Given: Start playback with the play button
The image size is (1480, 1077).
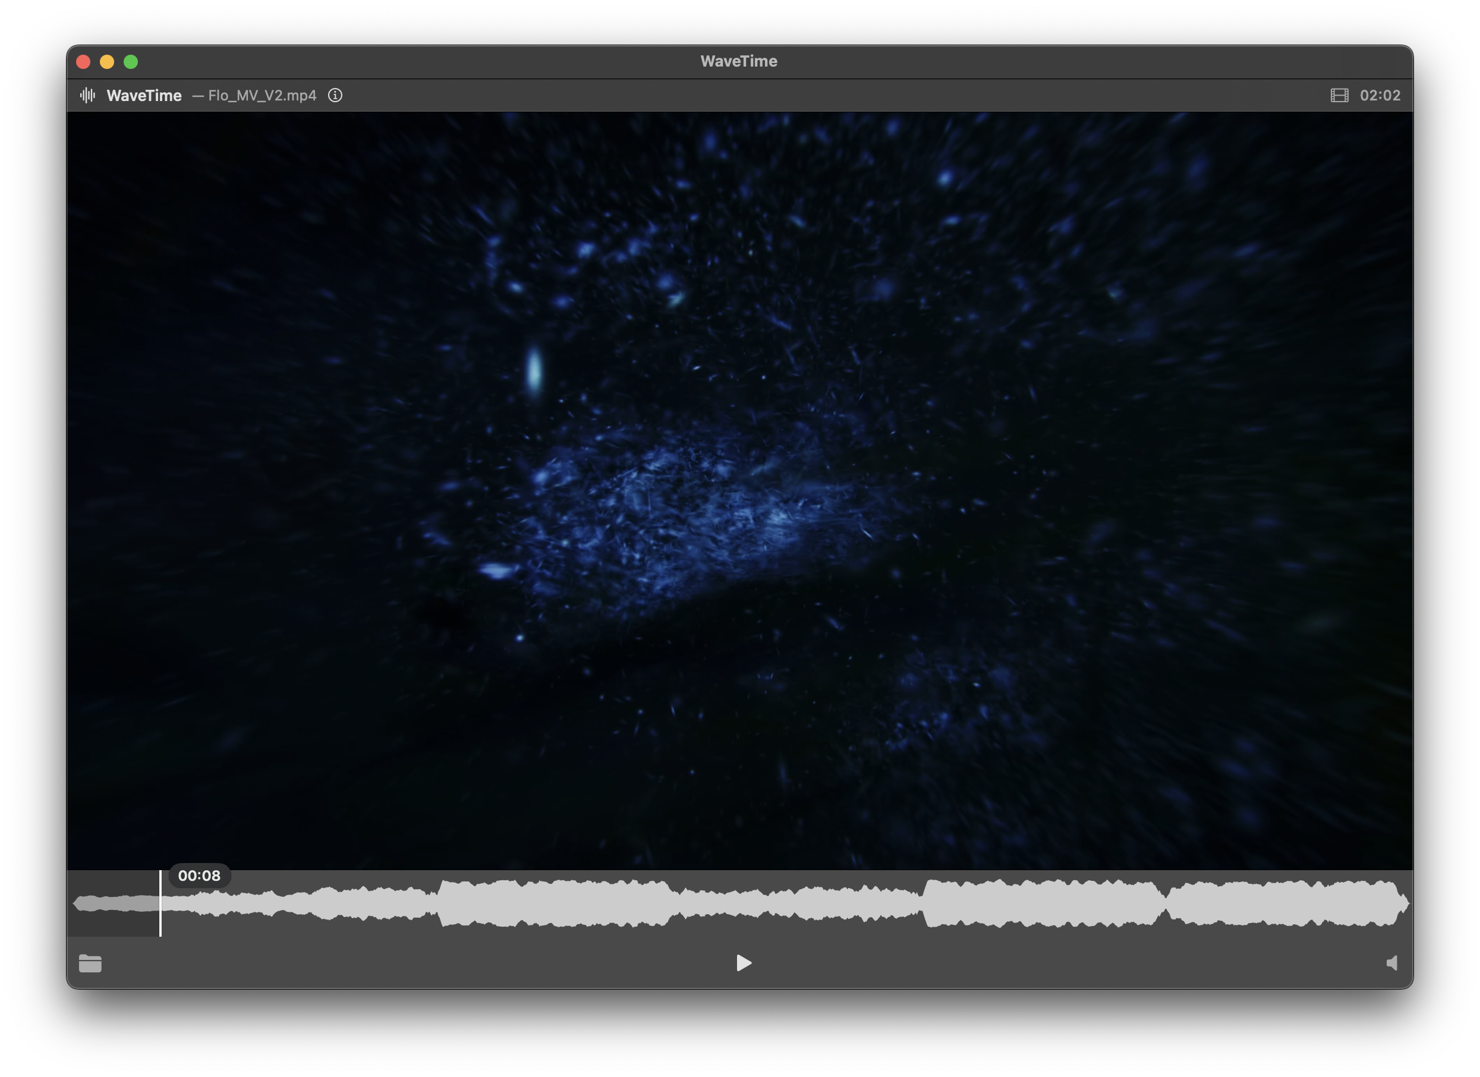Looking at the screenshot, I should click(x=743, y=963).
